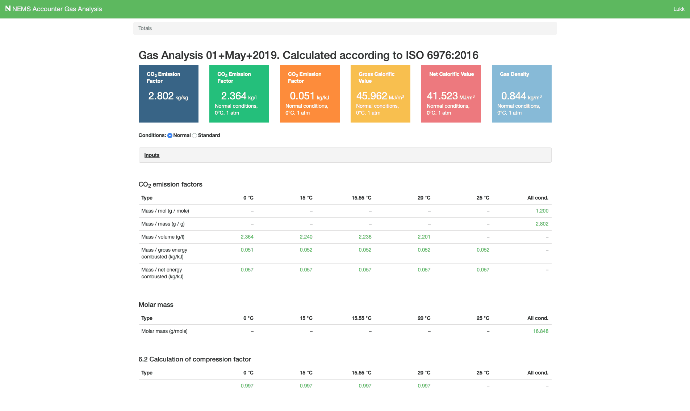Click the Gas Analysis page heading
The width and height of the screenshot is (690, 411).
(308, 55)
